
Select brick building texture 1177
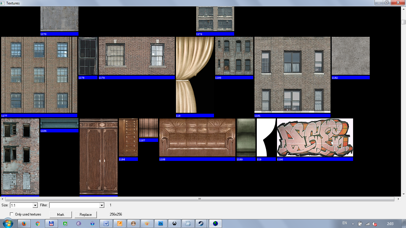pos(39,75)
